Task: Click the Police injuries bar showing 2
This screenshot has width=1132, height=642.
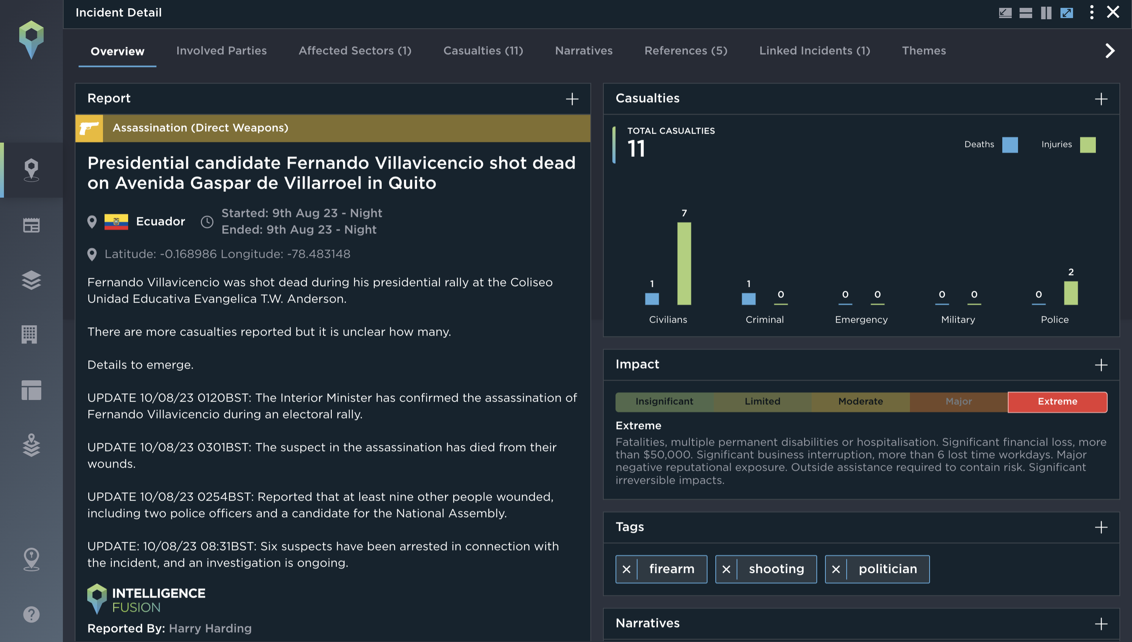Action: pyautogui.click(x=1071, y=293)
